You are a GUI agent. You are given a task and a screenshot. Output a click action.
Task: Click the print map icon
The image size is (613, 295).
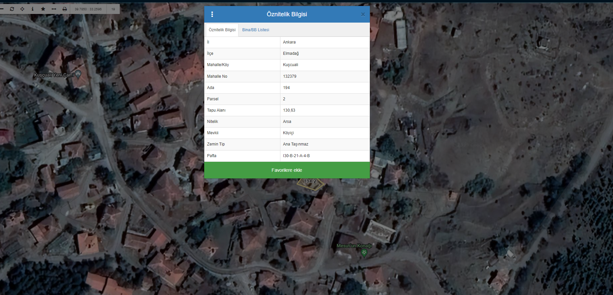(x=65, y=9)
